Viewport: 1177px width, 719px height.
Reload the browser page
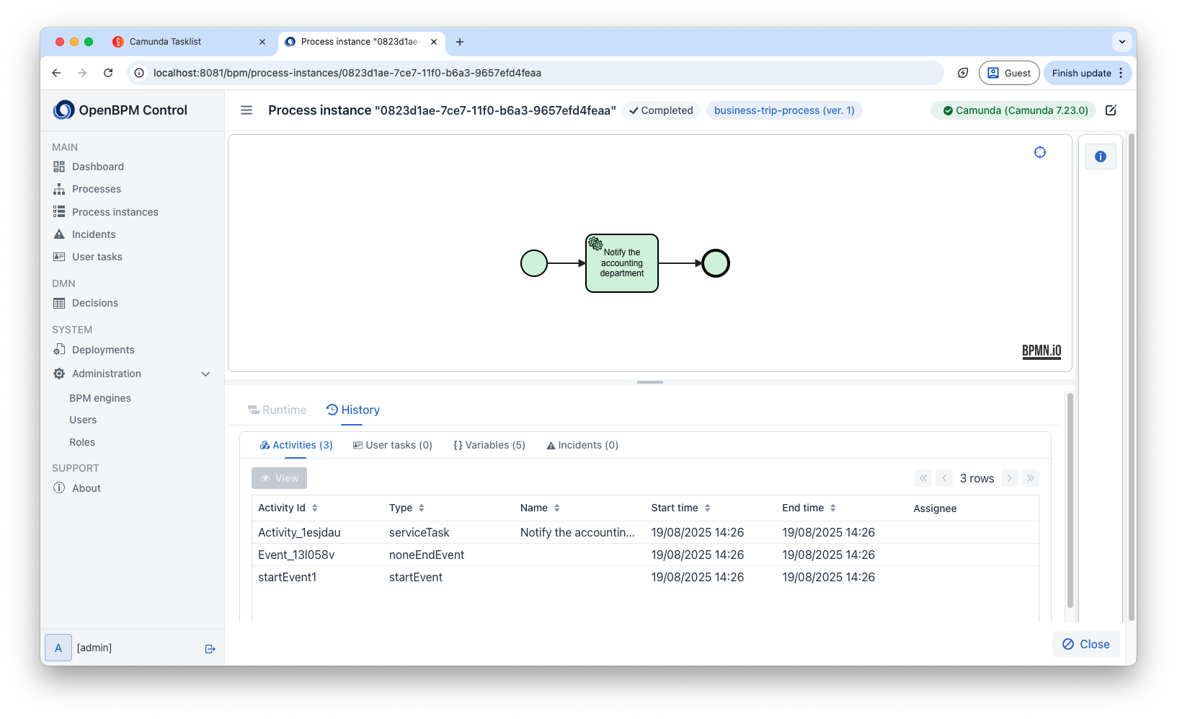click(x=108, y=73)
